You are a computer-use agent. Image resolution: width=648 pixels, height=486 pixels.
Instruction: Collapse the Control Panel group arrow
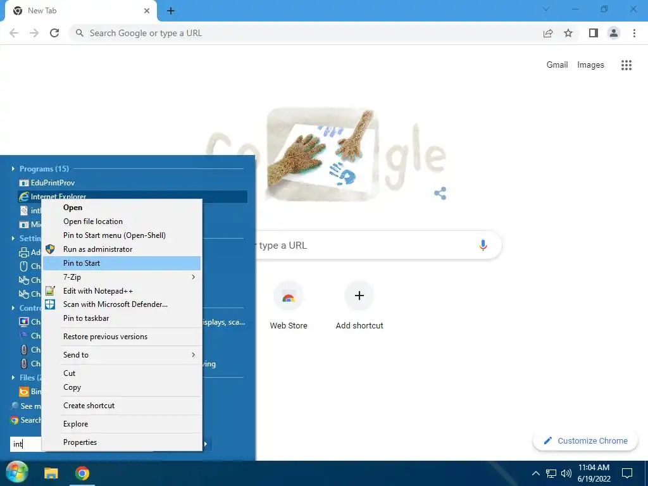[13, 308]
